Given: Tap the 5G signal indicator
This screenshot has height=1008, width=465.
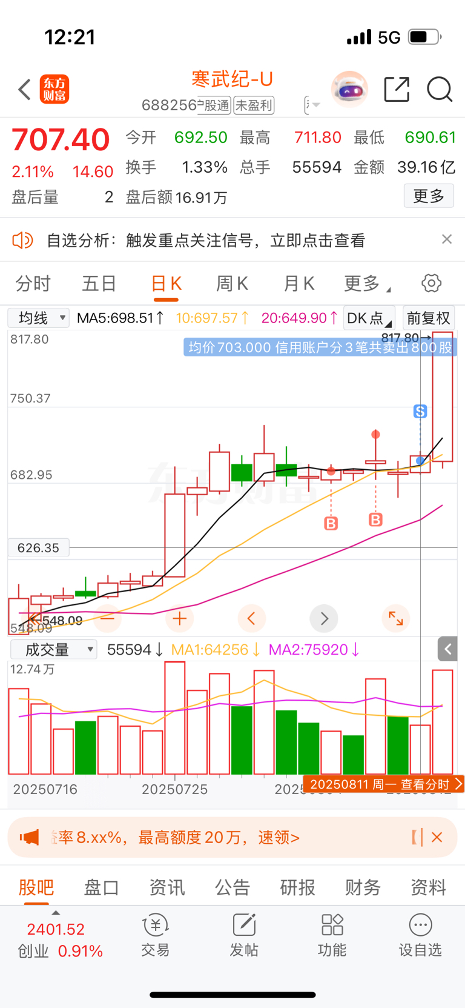Looking at the screenshot, I should tap(389, 38).
